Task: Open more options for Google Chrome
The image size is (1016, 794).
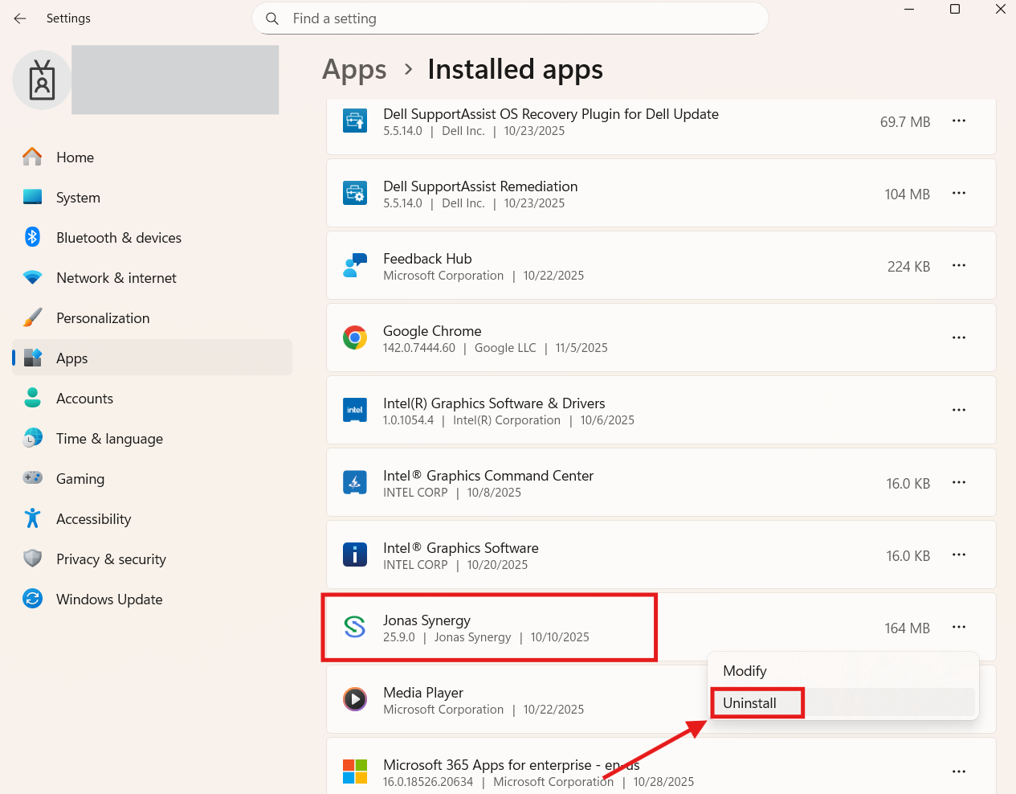Action: point(958,338)
